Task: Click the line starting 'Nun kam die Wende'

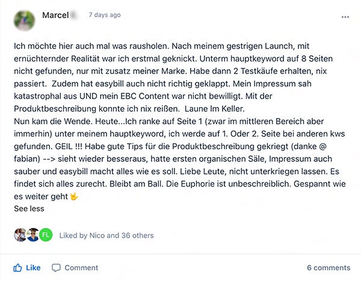Action: (168, 122)
